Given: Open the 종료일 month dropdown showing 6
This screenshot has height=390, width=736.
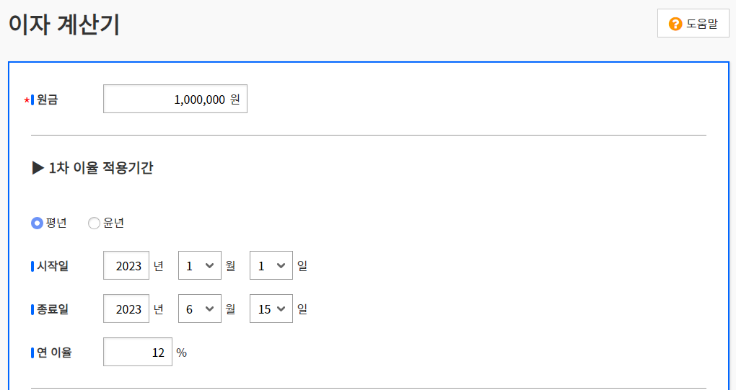Looking at the screenshot, I should 199,309.
